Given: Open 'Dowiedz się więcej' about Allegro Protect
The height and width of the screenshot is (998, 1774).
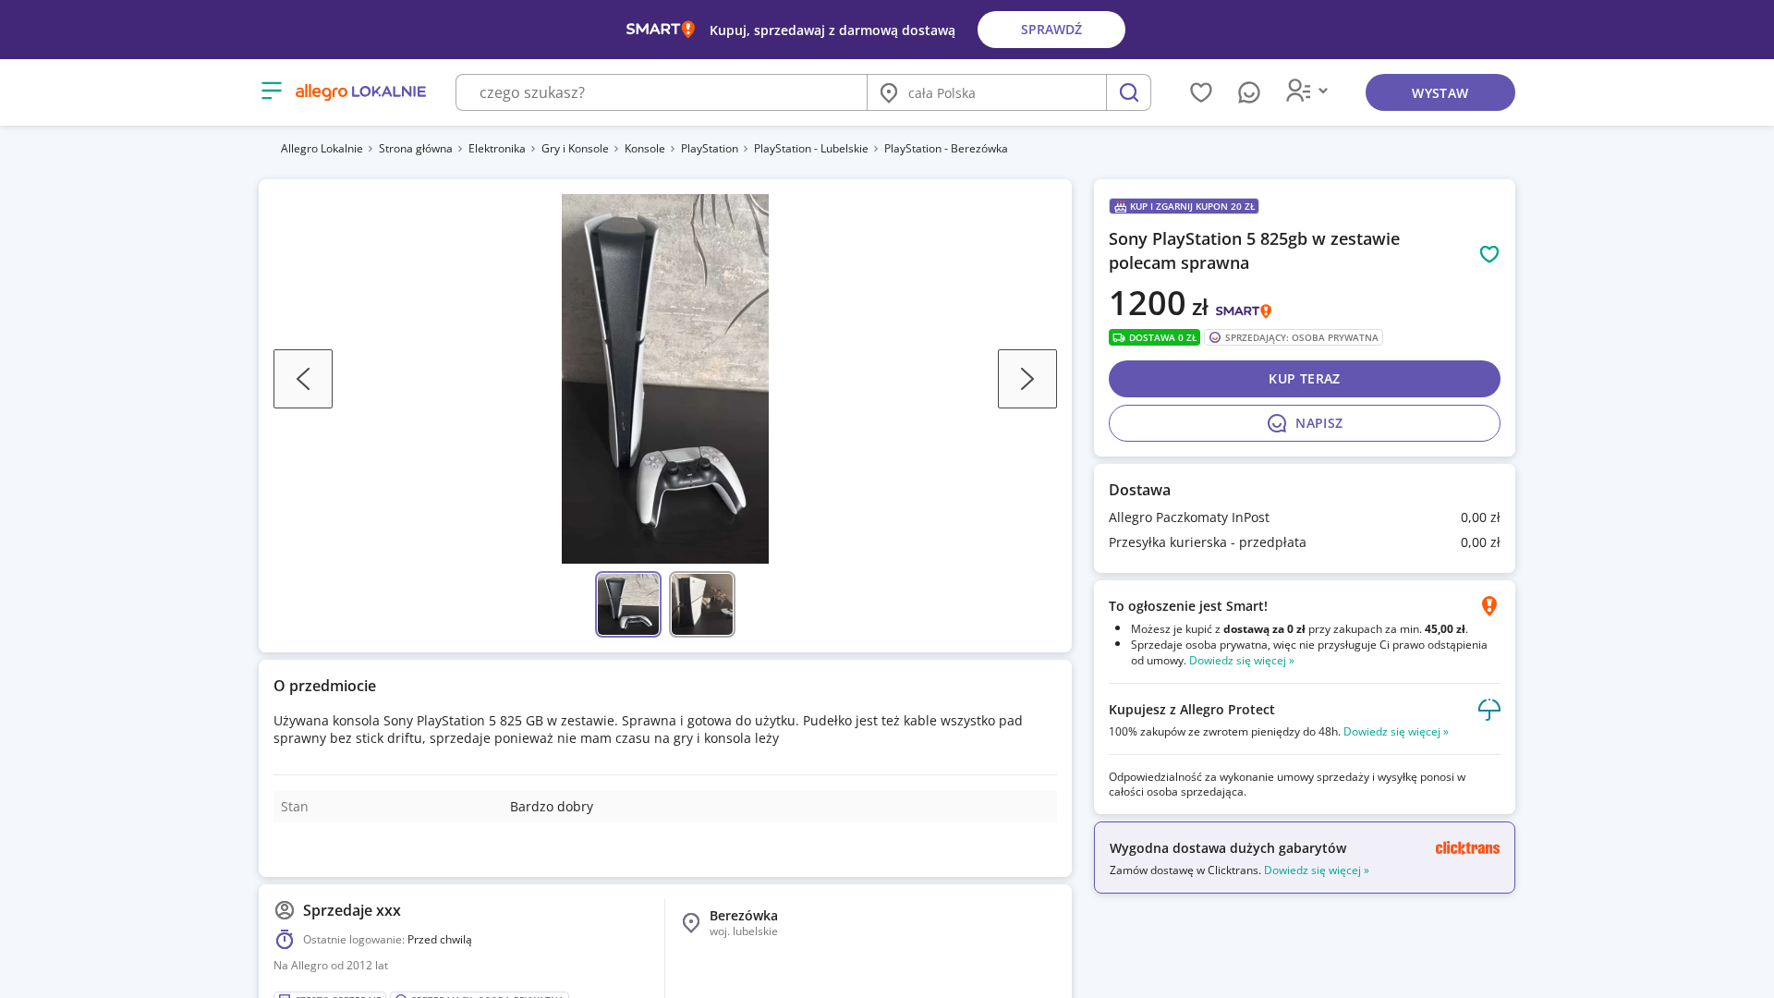Looking at the screenshot, I should pyautogui.click(x=1395, y=731).
